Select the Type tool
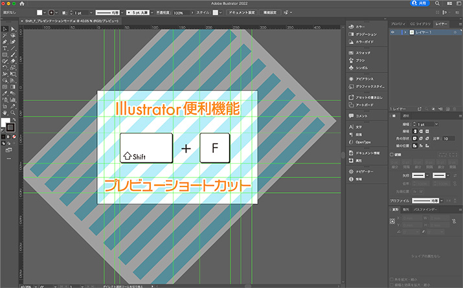Screen dimensions: 463x288 5,49
